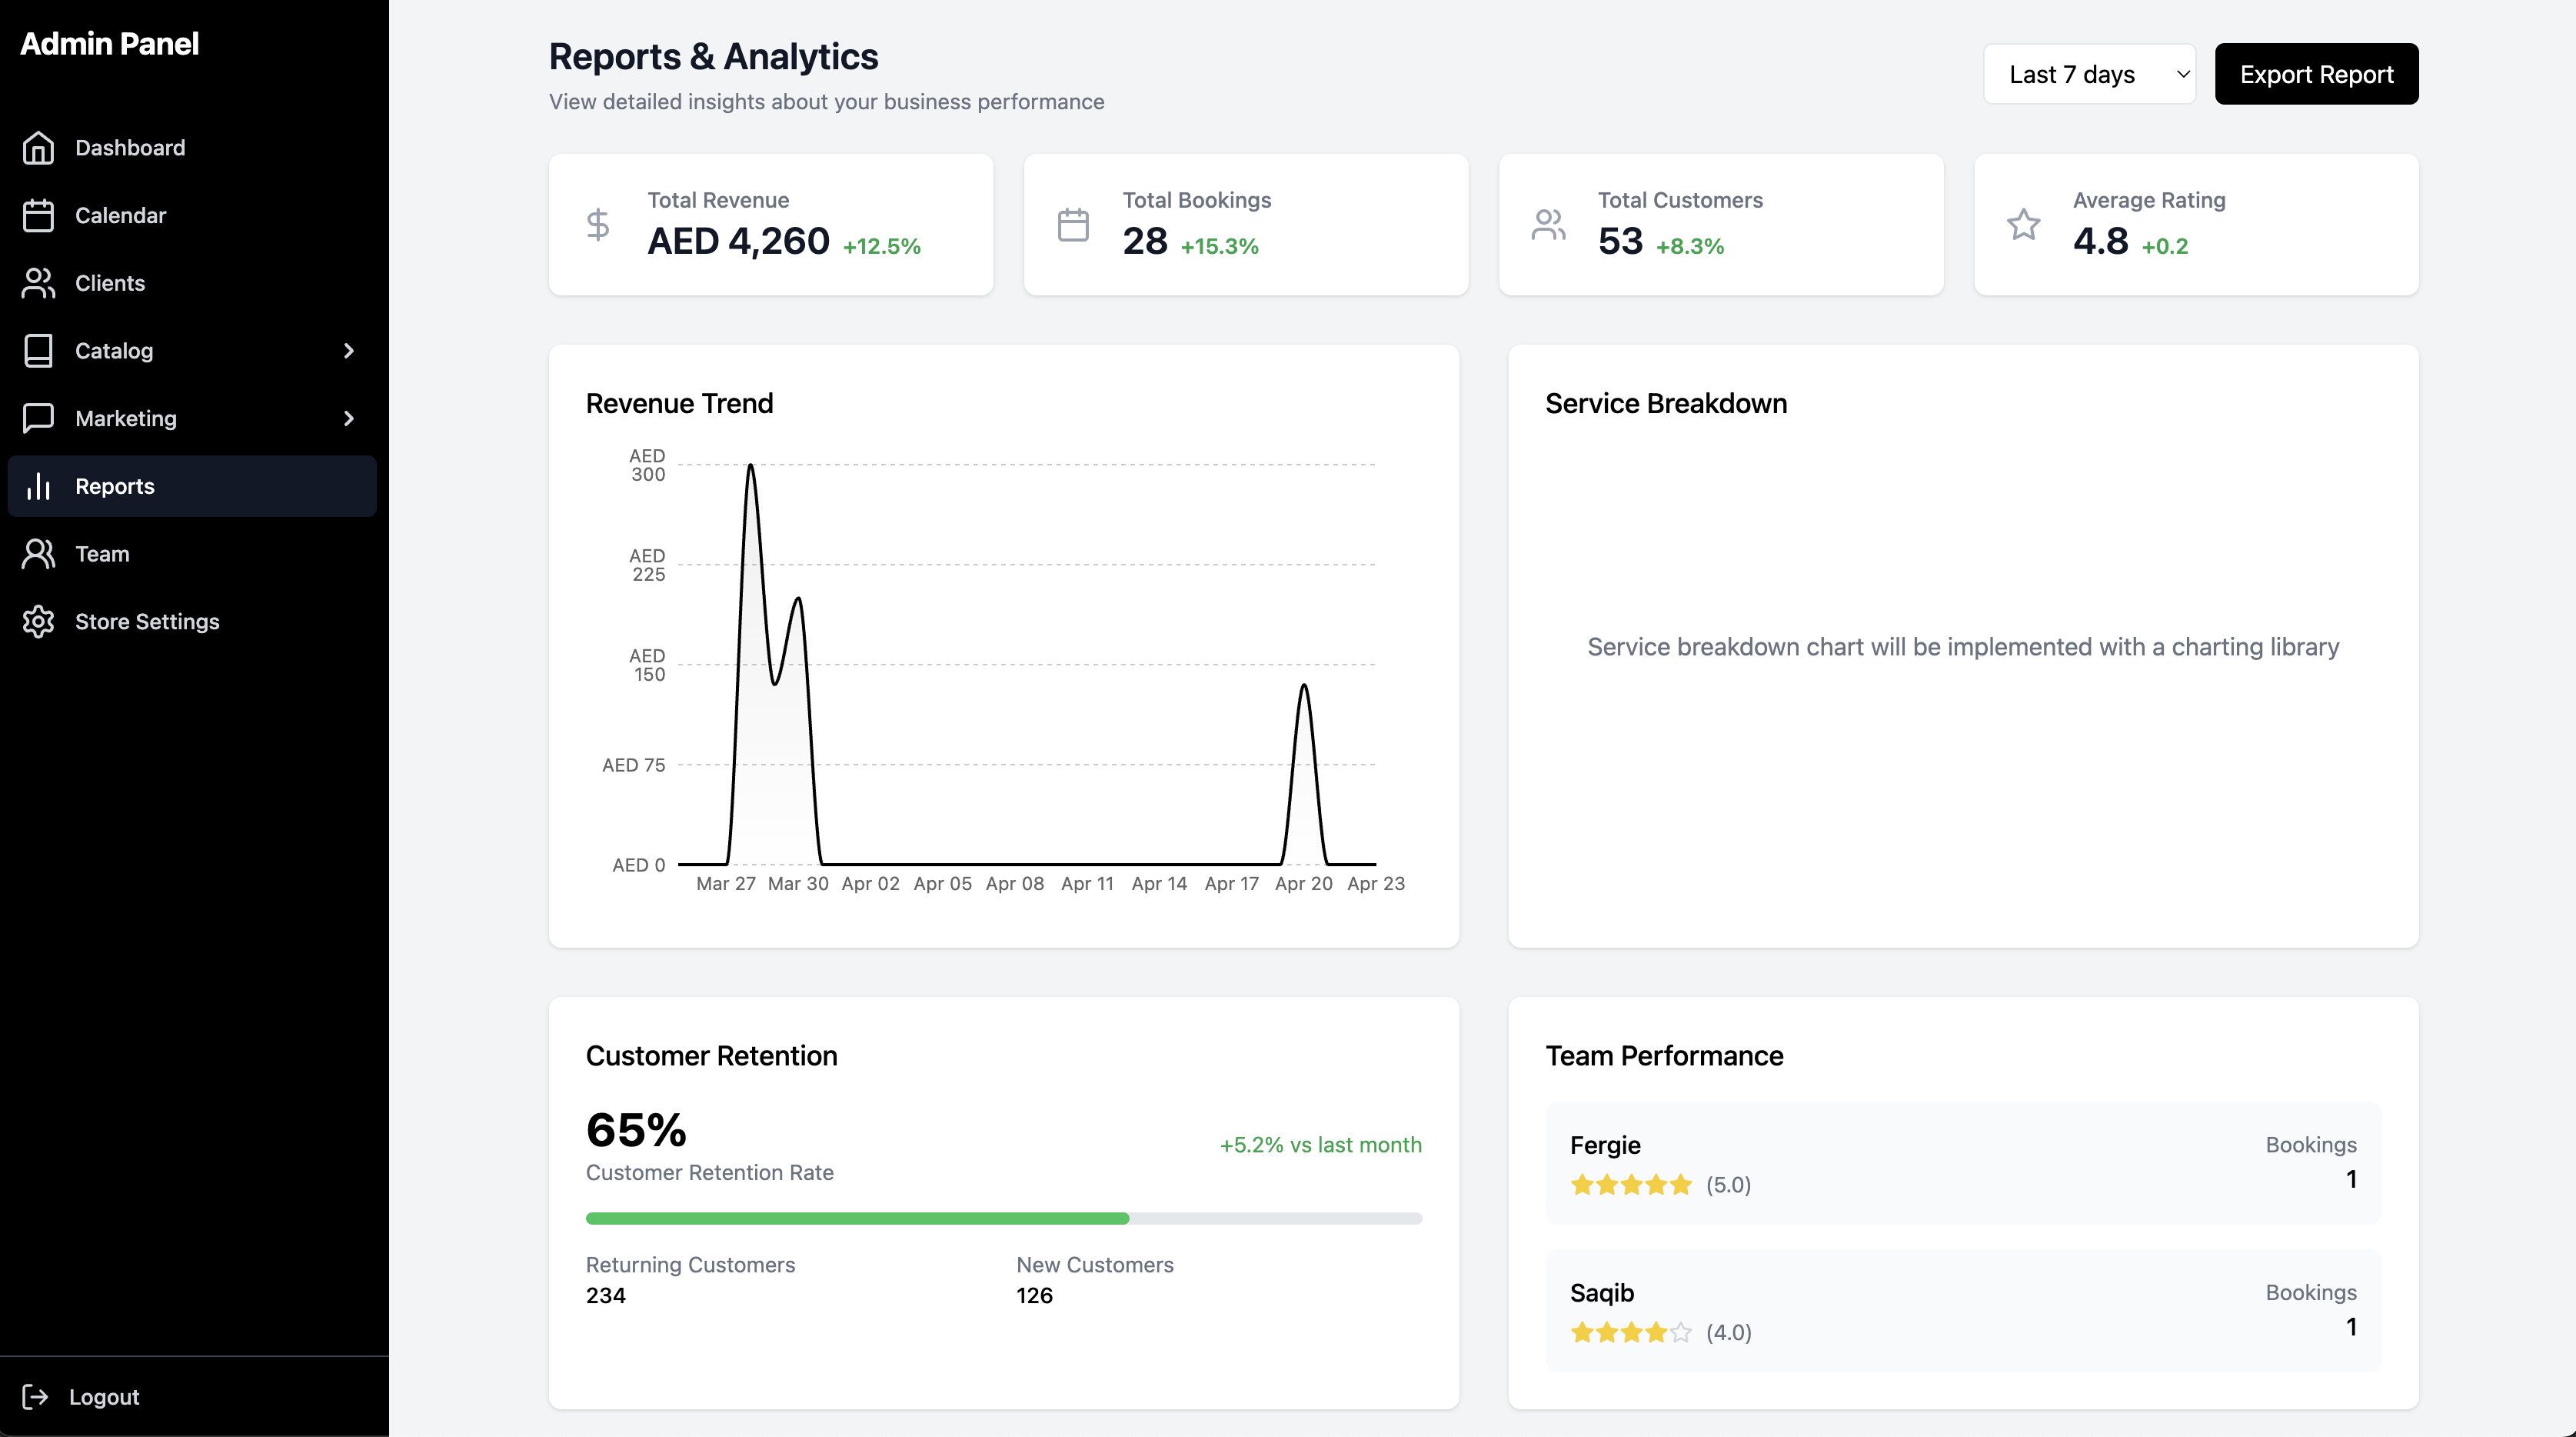Screen dimensions: 2576x1437
Task: Click Saqib's star rating
Action: pos(1630,1332)
